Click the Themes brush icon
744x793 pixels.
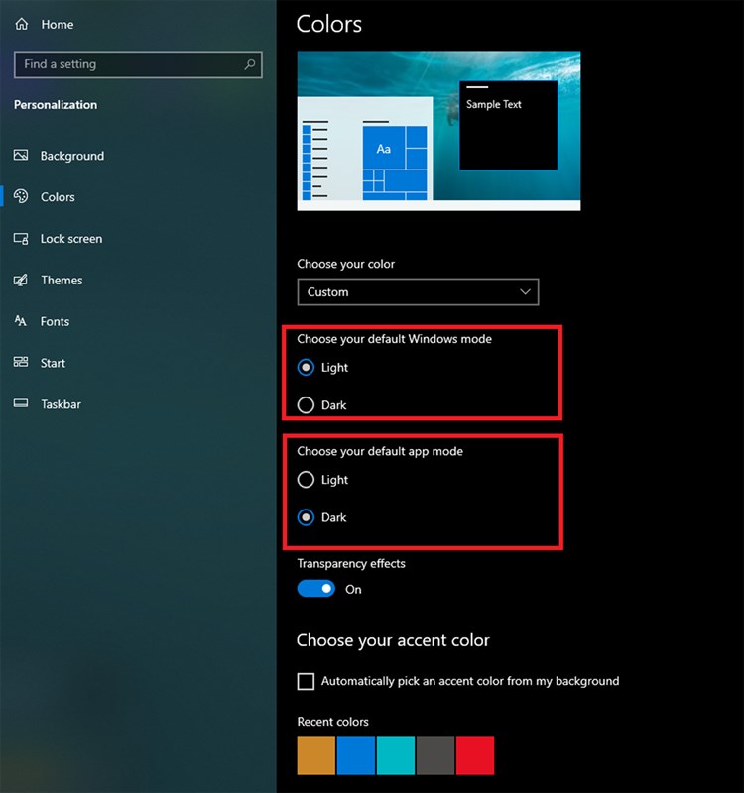21,280
